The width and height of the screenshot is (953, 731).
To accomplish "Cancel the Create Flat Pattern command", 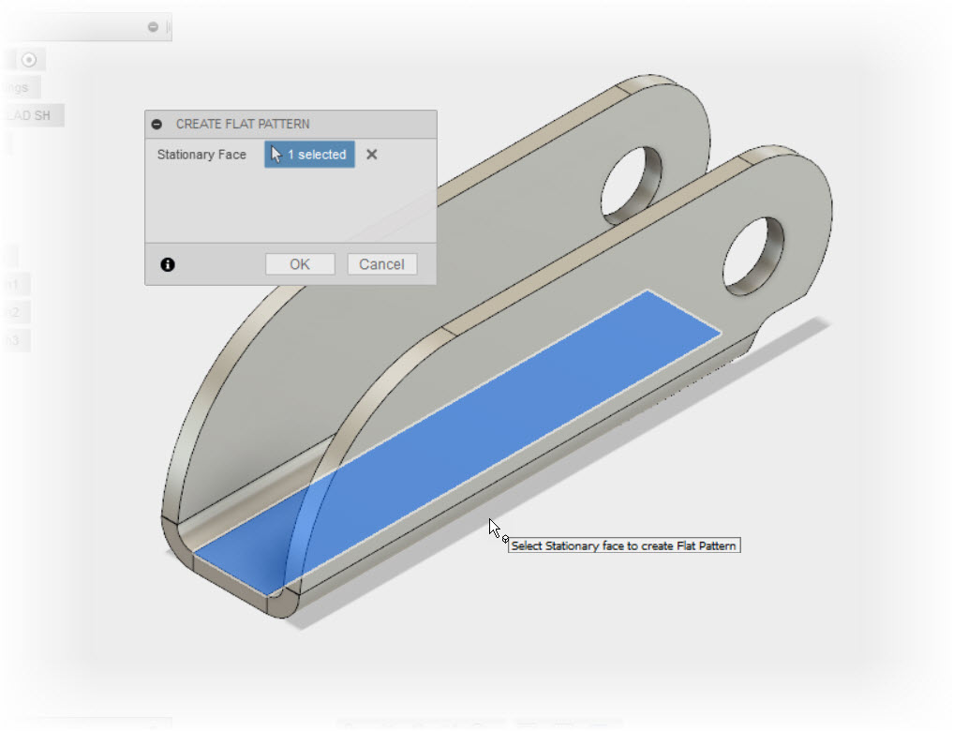I will pos(381,263).
